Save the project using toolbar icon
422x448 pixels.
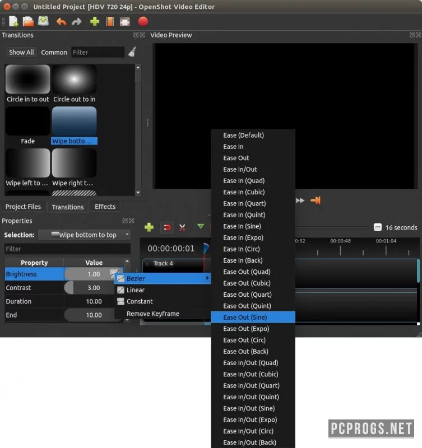(43, 21)
